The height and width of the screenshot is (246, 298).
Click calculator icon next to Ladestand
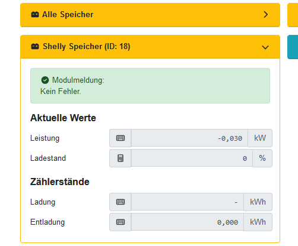click(121, 158)
